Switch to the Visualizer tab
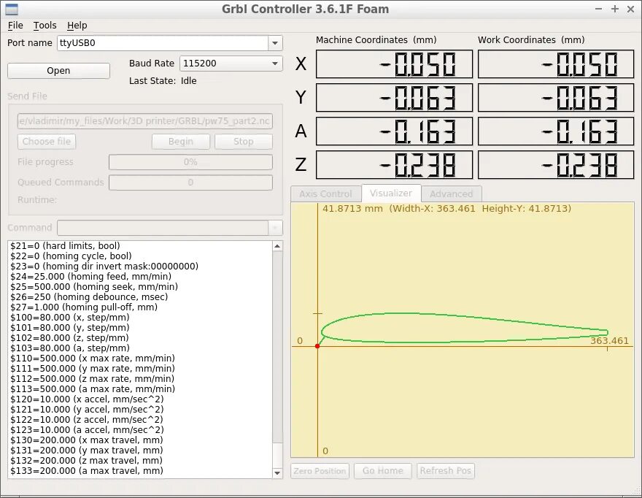642x498 pixels. pos(391,193)
